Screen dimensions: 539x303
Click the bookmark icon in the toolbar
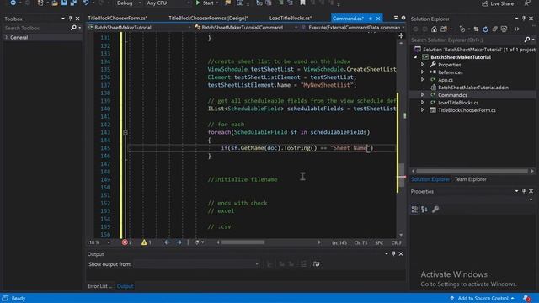302,3
